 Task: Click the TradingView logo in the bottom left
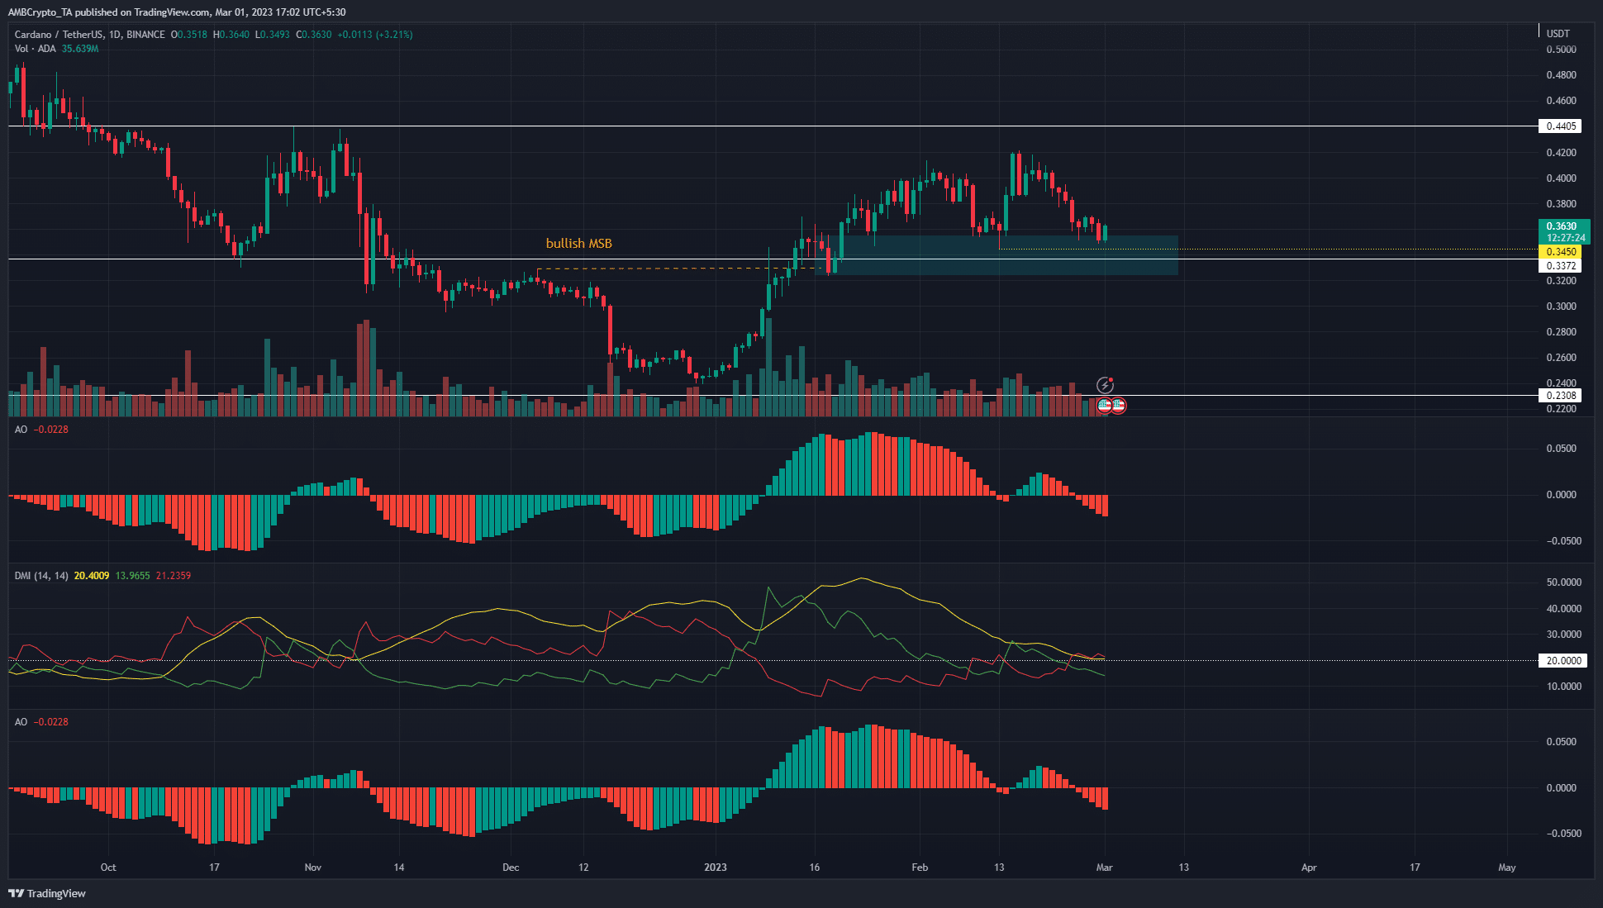(x=45, y=893)
